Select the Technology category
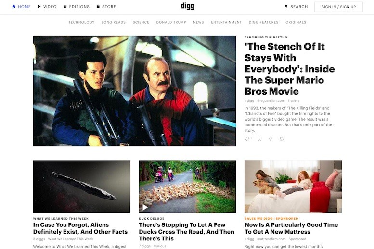Viewport: 374px width, 249px height. point(81,22)
